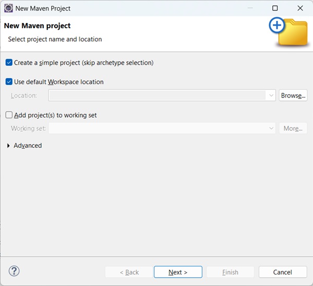Click the New Maven project heading
This screenshot has width=313, height=286.
tap(37, 26)
